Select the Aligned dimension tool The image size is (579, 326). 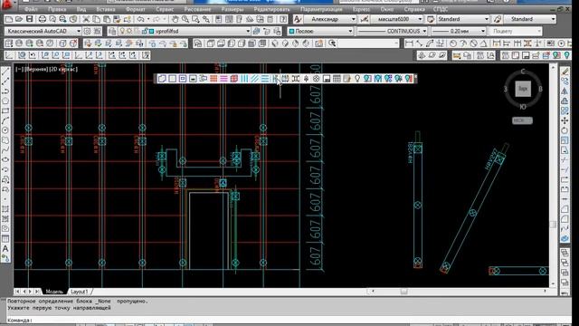419,43
